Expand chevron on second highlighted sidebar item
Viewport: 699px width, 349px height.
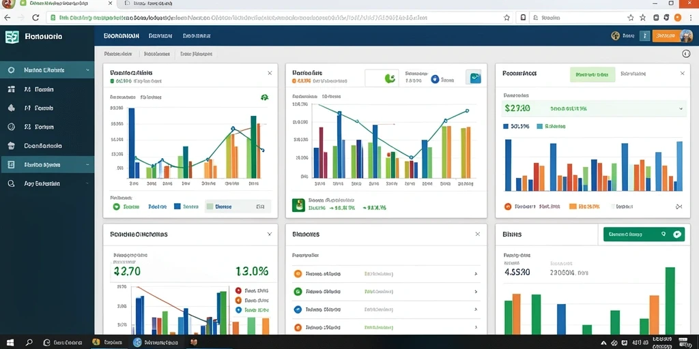(87, 165)
